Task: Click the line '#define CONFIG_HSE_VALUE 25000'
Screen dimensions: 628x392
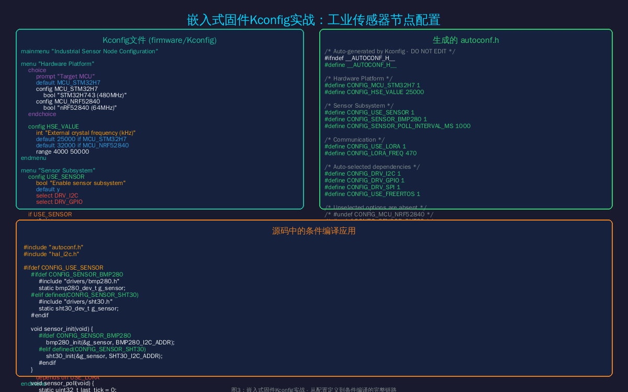Action: 374,92
